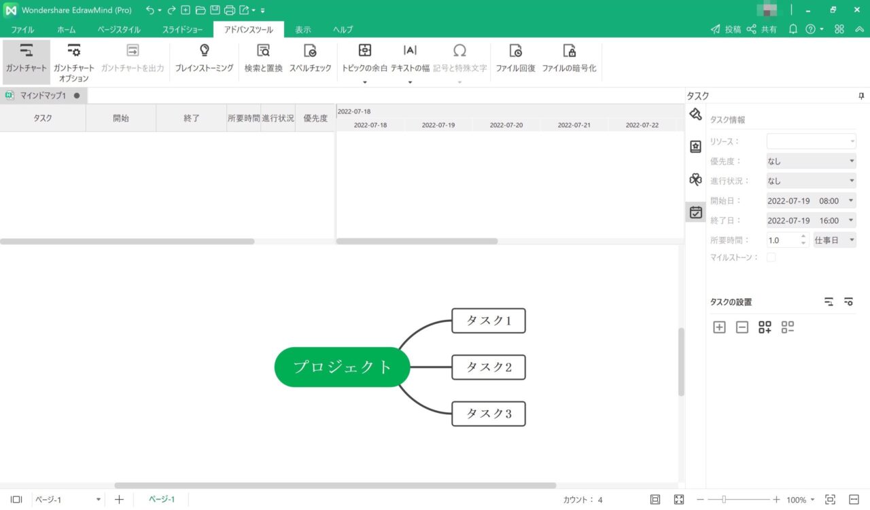The width and height of the screenshot is (870, 510).
Task: Click the export icon in title bar
Action: click(x=245, y=10)
